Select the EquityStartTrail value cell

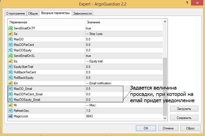124,67
